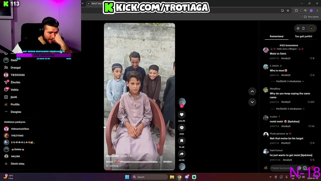321x181 pixels.
Task: Show hidden tray icons chevron
Action: tap(270, 177)
